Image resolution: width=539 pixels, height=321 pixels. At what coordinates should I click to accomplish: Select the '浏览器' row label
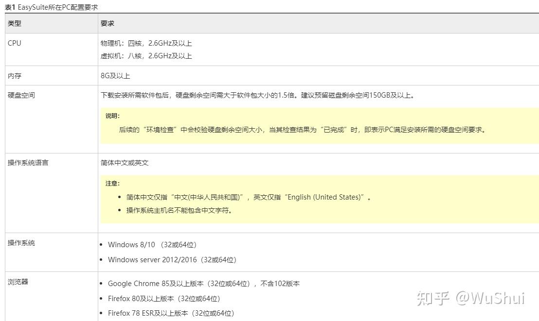(18, 282)
